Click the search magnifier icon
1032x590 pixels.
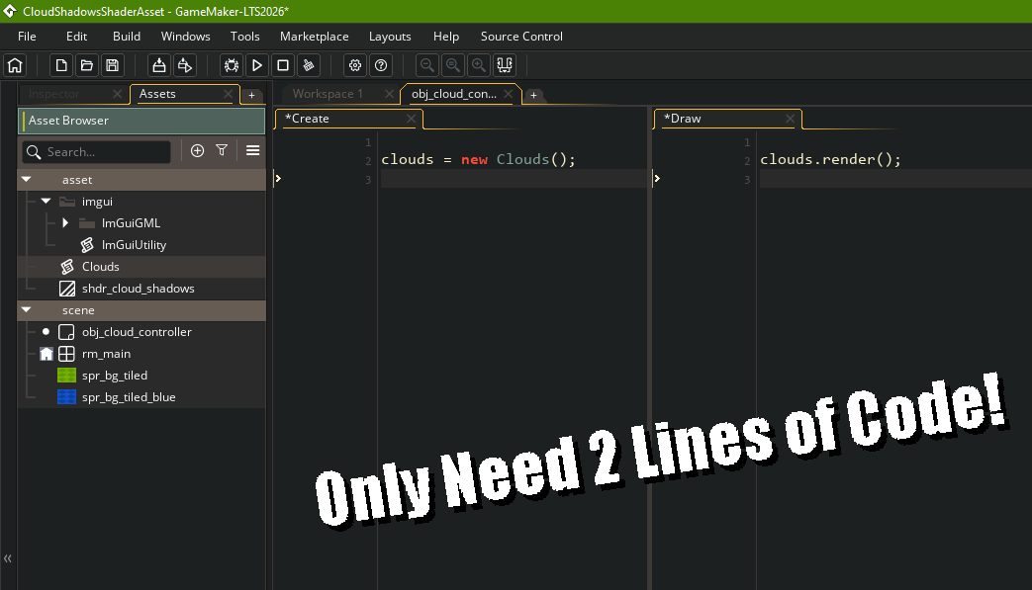tap(34, 152)
